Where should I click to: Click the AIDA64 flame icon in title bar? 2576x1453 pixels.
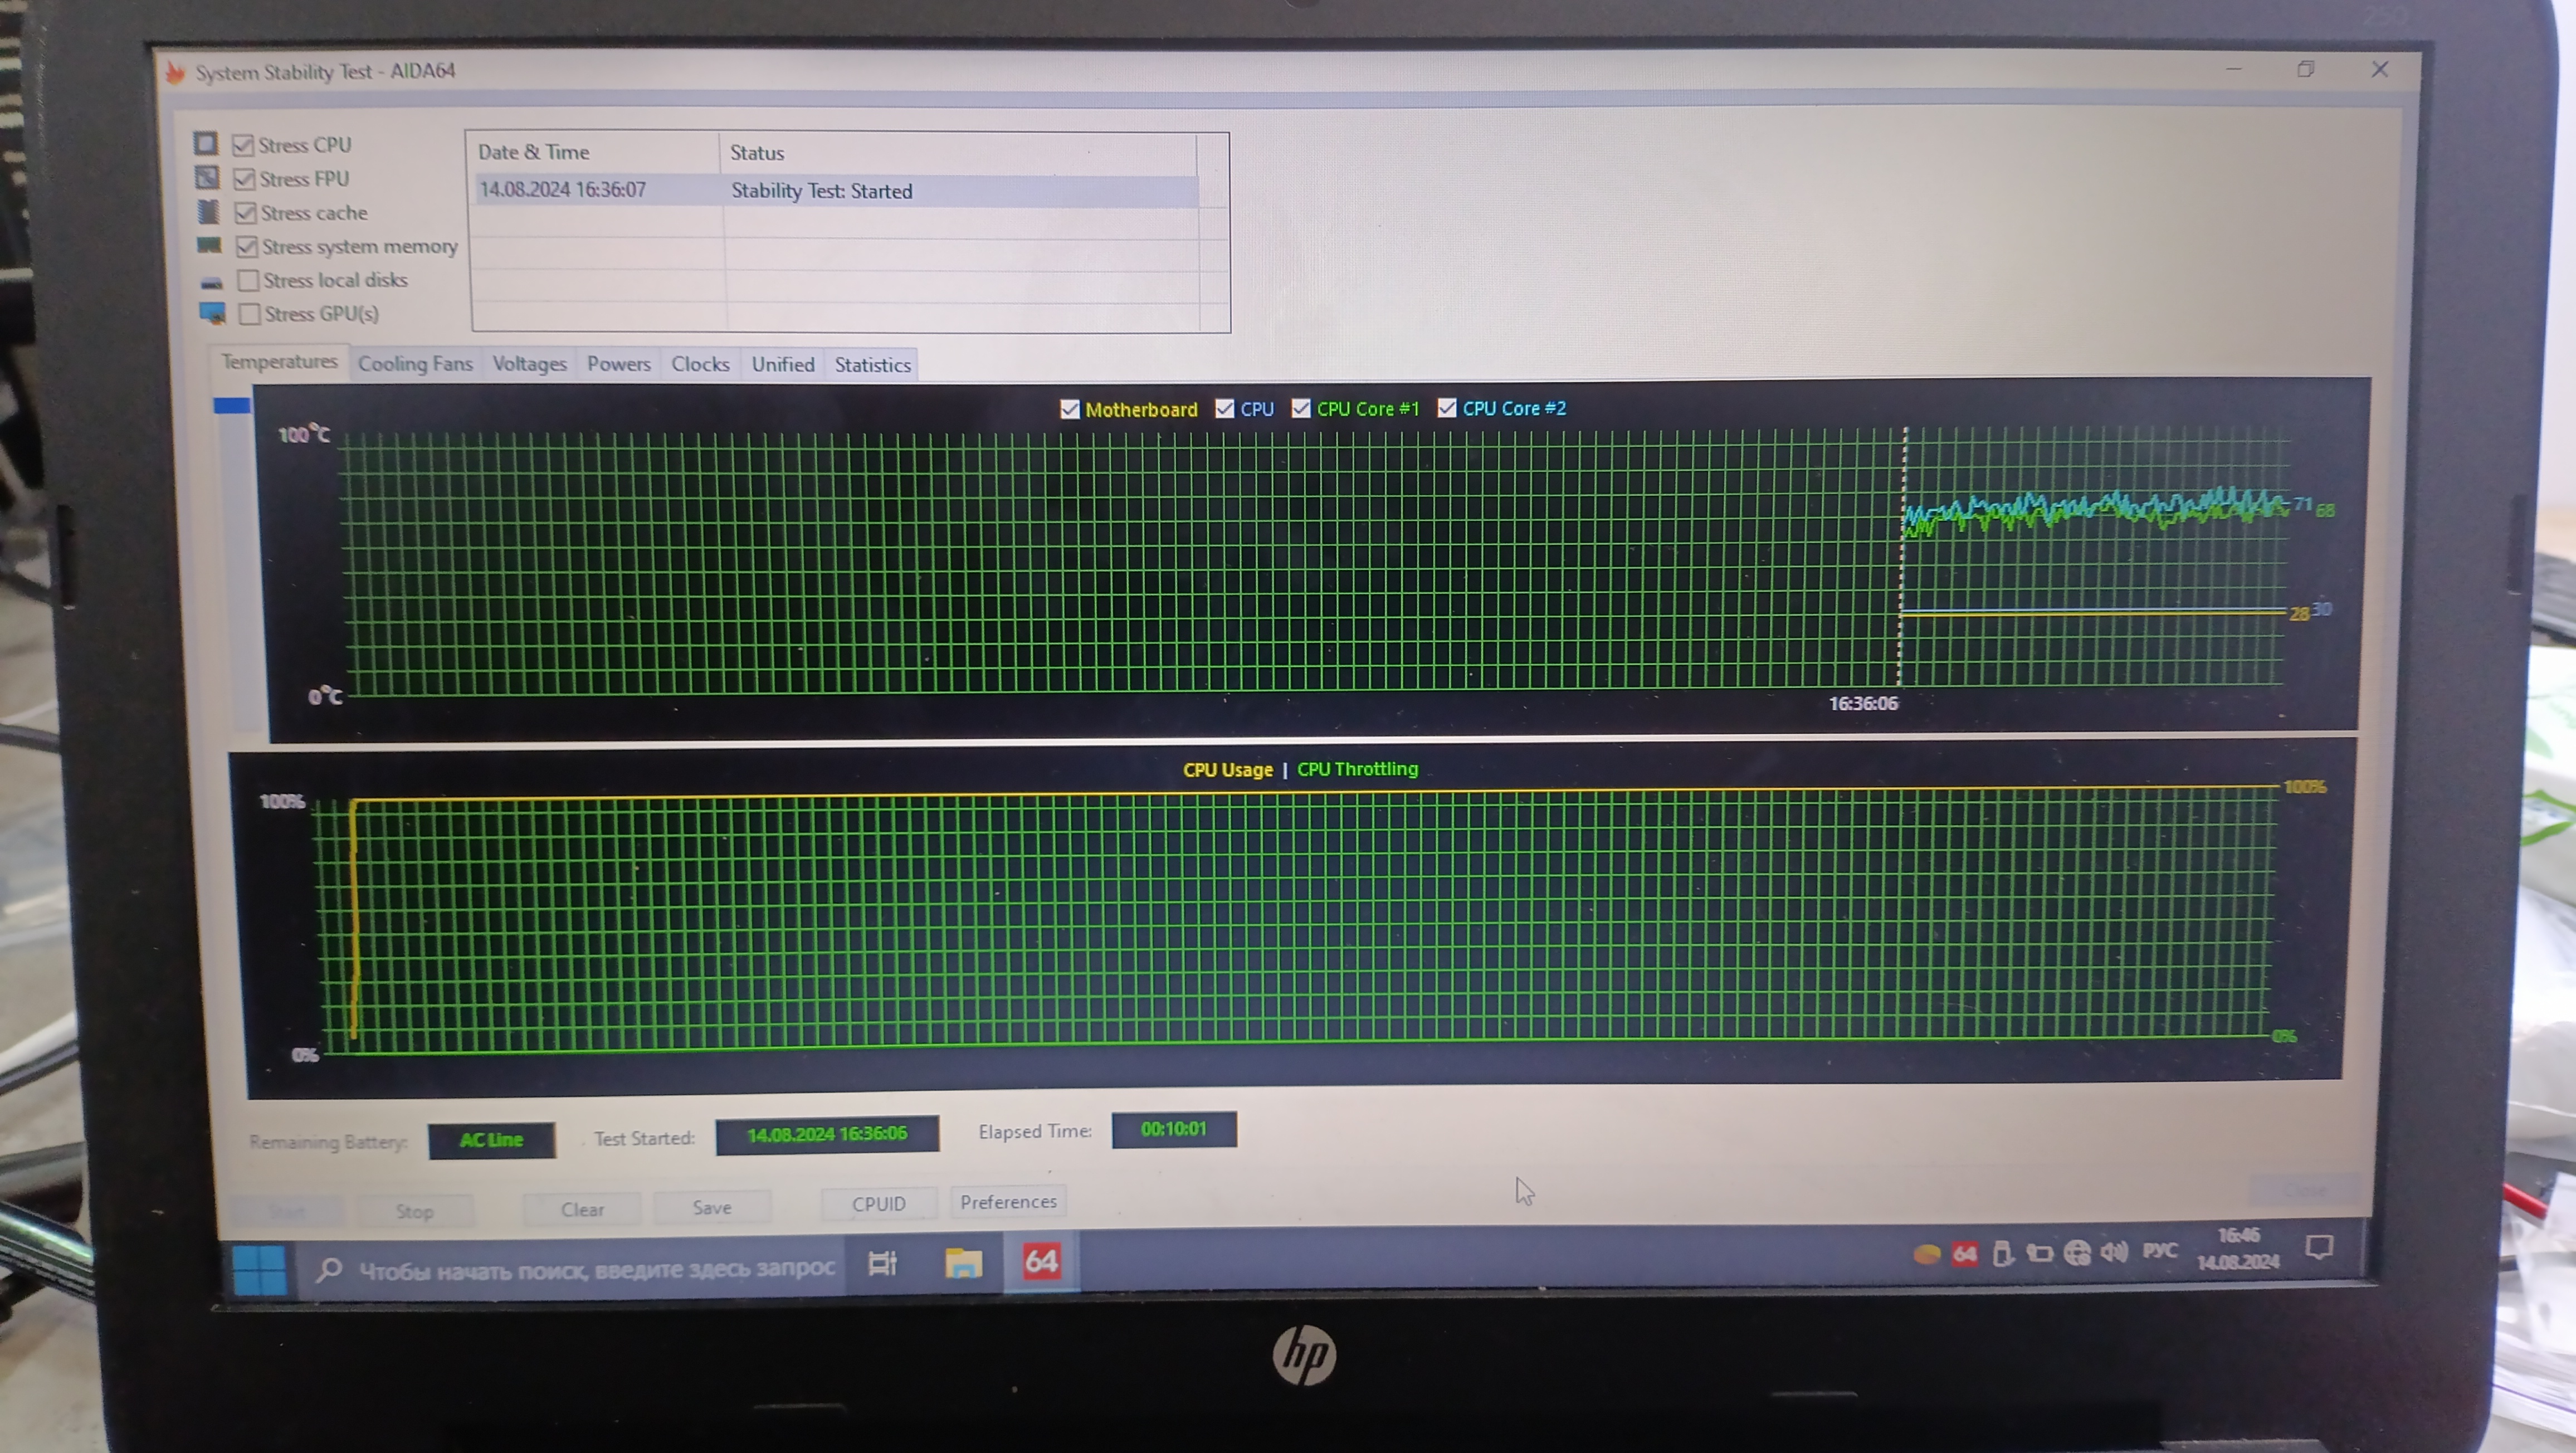coord(175,72)
